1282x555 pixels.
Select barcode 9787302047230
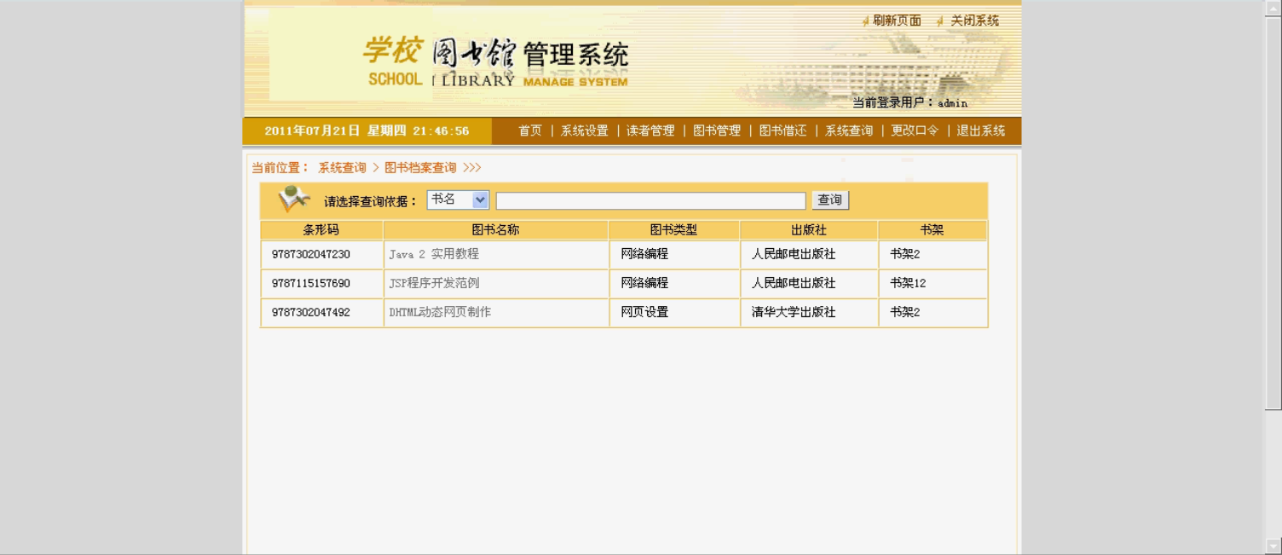[311, 254]
